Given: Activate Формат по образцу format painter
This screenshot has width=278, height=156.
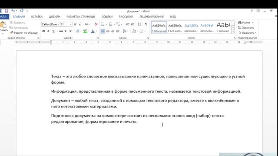Looking at the screenshot, I should point(23,33).
